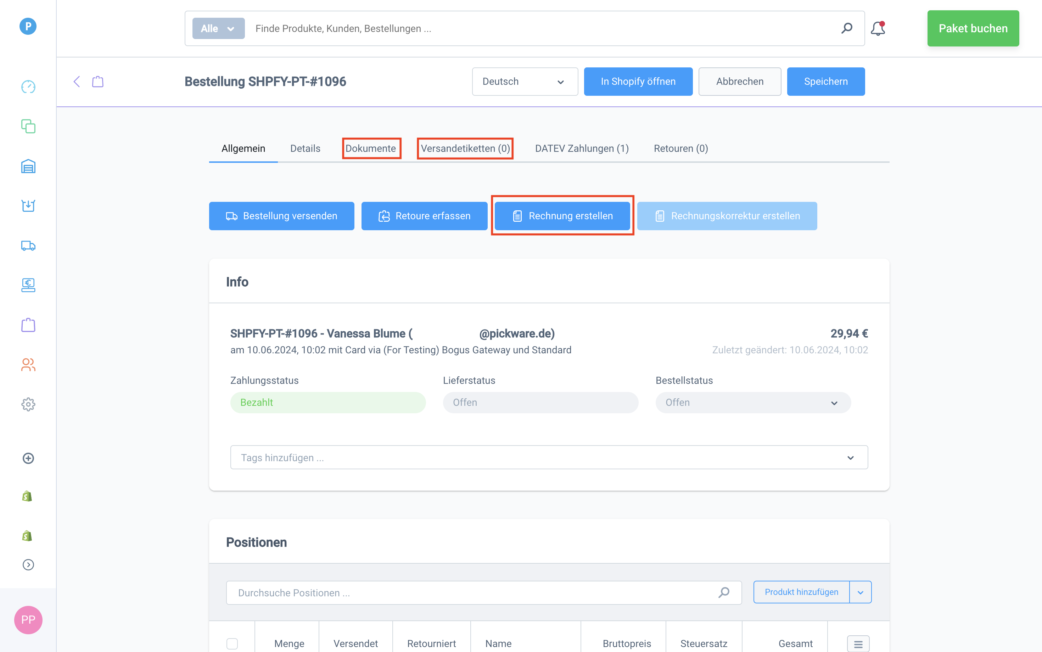The height and width of the screenshot is (652, 1042).
Task: Expand the Bestellstatus Offen dropdown
Action: (752, 402)
